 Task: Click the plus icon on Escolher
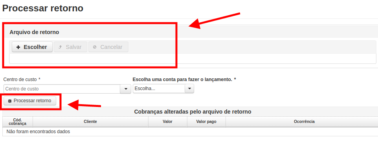pyautogui.click(x=18, y=47)
